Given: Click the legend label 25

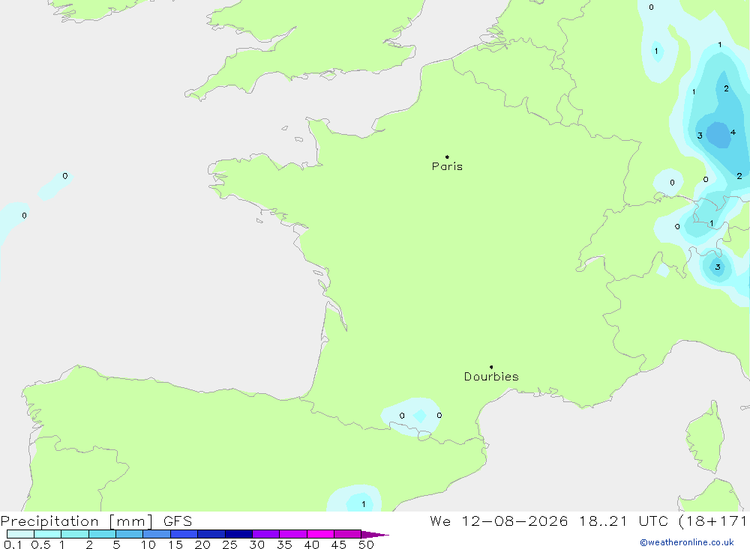Looking at the screenshot, I should pos(229,545).
